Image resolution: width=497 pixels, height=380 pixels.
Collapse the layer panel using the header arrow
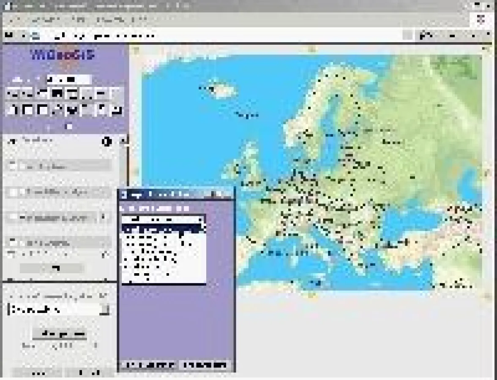123,141
